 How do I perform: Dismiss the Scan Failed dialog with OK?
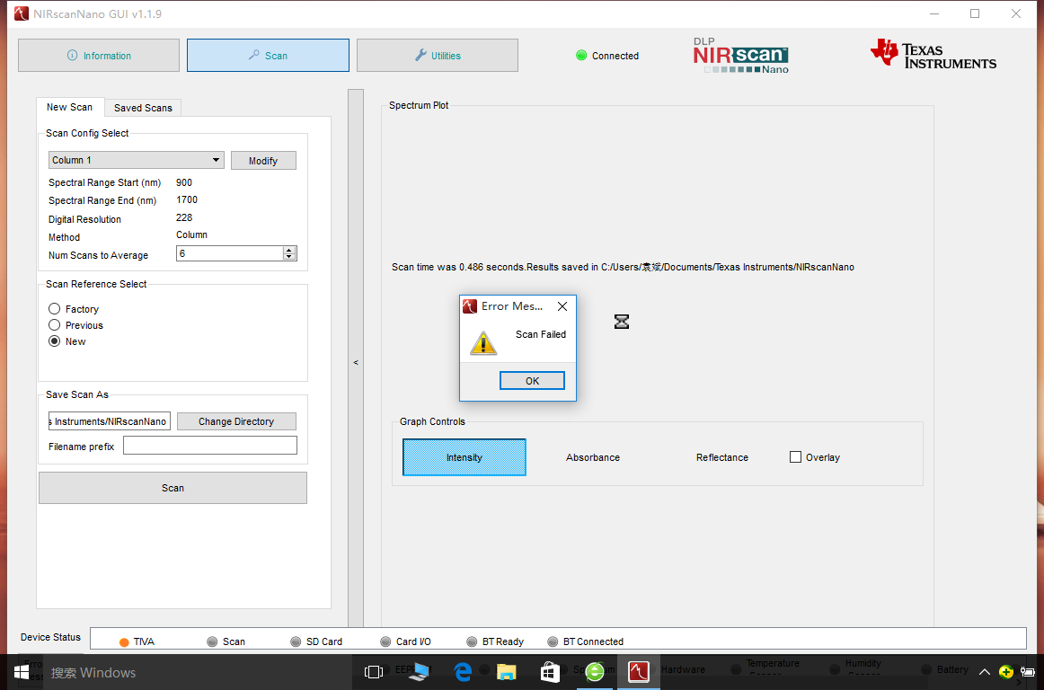pos(532,380)
